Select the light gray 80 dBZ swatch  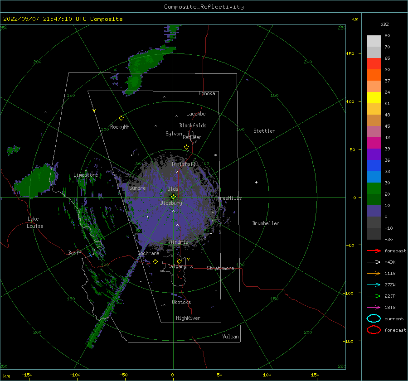374,41
